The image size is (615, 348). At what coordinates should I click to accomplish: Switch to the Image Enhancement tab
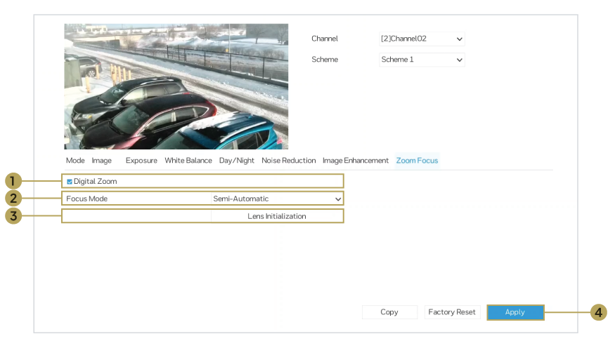click(x=356, y=161)
